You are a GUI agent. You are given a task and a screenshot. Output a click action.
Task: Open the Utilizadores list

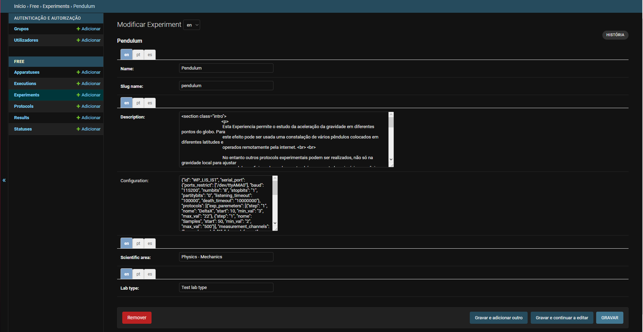26,40
